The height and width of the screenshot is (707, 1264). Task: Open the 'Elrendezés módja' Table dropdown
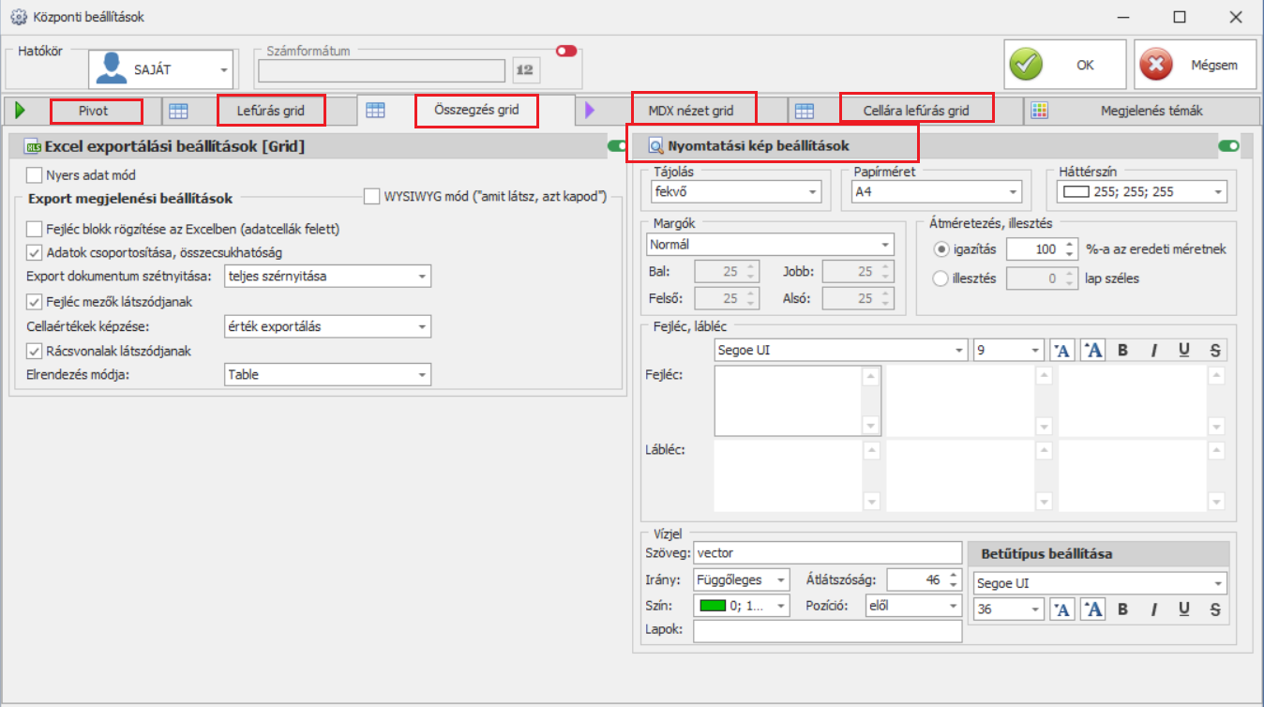click(x=328, y=375)
